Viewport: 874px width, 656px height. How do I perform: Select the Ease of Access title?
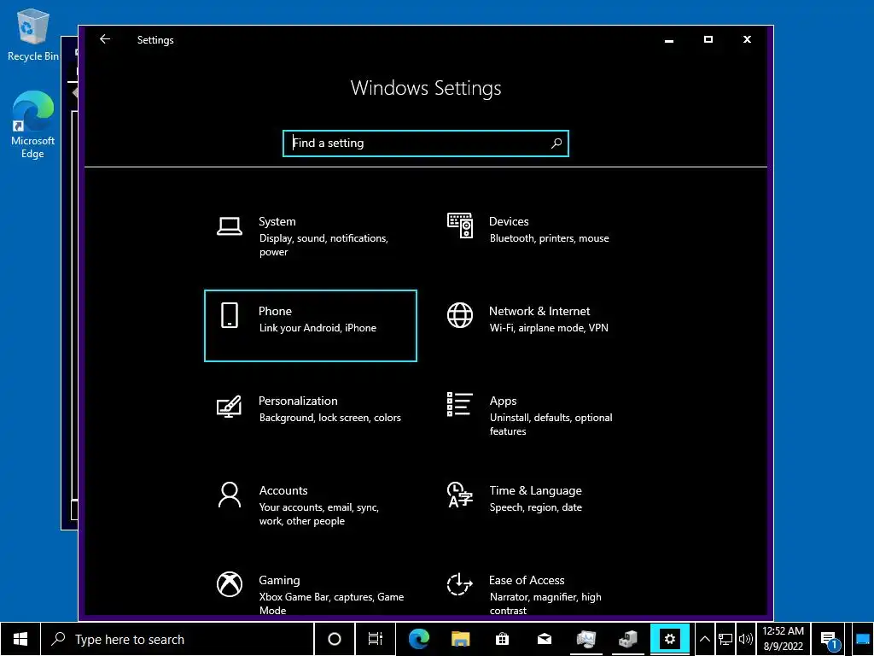coord(527,580)
